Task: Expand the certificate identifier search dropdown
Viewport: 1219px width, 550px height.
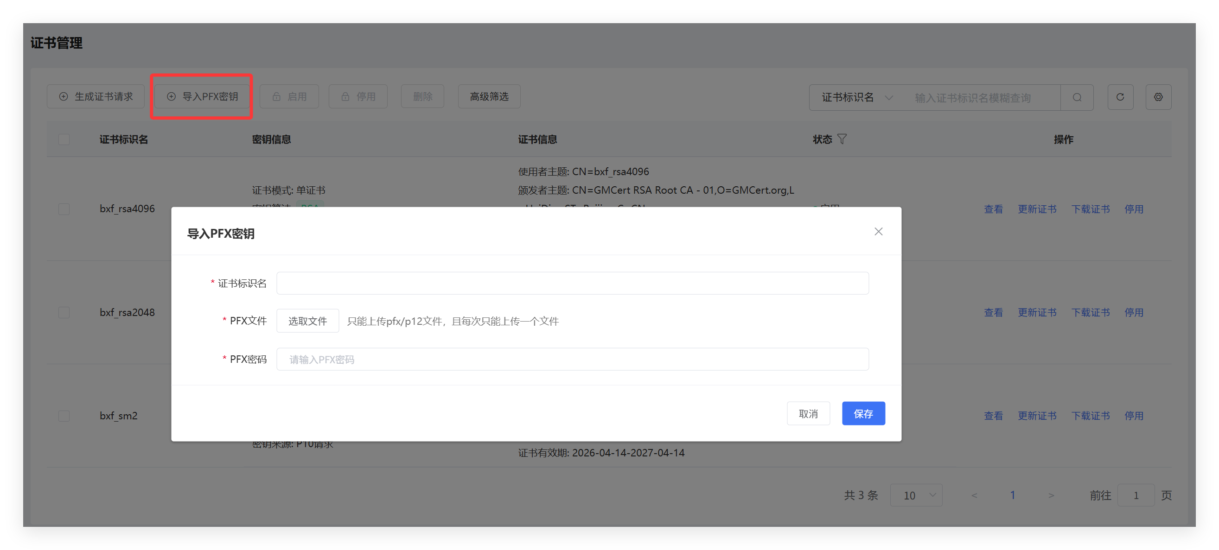Action: 856,97
